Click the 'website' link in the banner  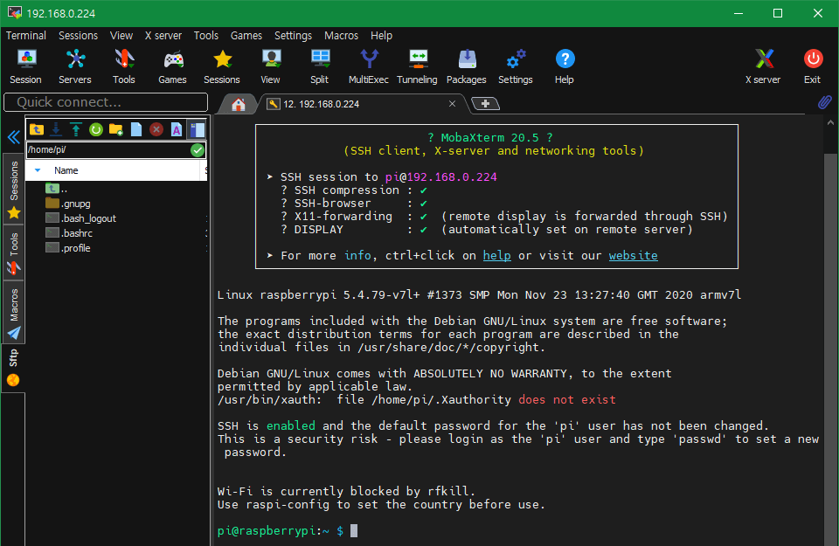(x=633, y=256)
